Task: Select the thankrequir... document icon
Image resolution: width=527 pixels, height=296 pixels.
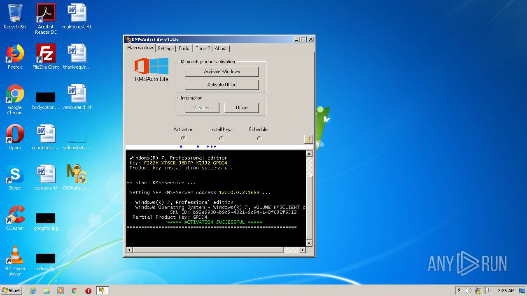Action: [77, 57]
